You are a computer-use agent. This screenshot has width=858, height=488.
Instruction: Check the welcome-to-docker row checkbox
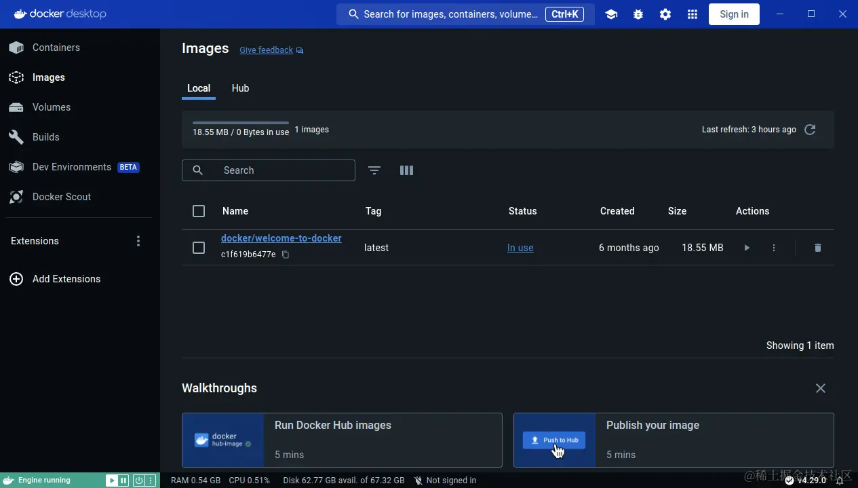point(199,248)
